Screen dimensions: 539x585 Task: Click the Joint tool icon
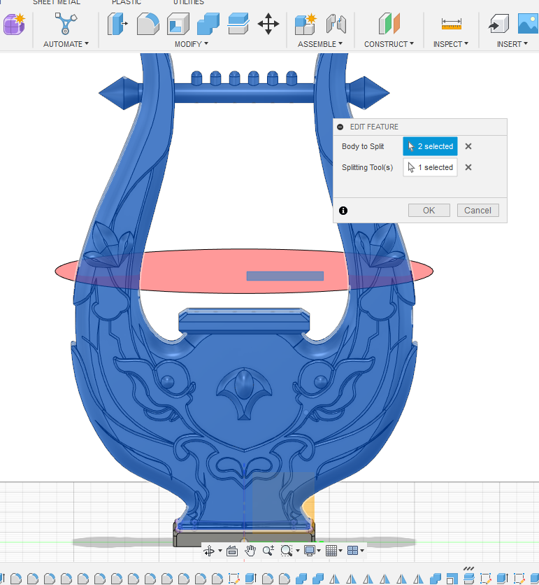[336, 24]
